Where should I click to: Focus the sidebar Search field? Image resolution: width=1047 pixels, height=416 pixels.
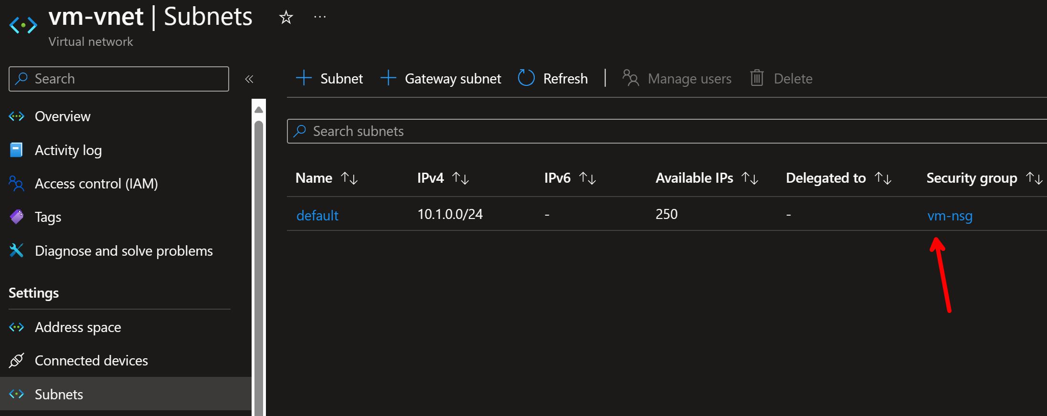(x=119, y=79)
